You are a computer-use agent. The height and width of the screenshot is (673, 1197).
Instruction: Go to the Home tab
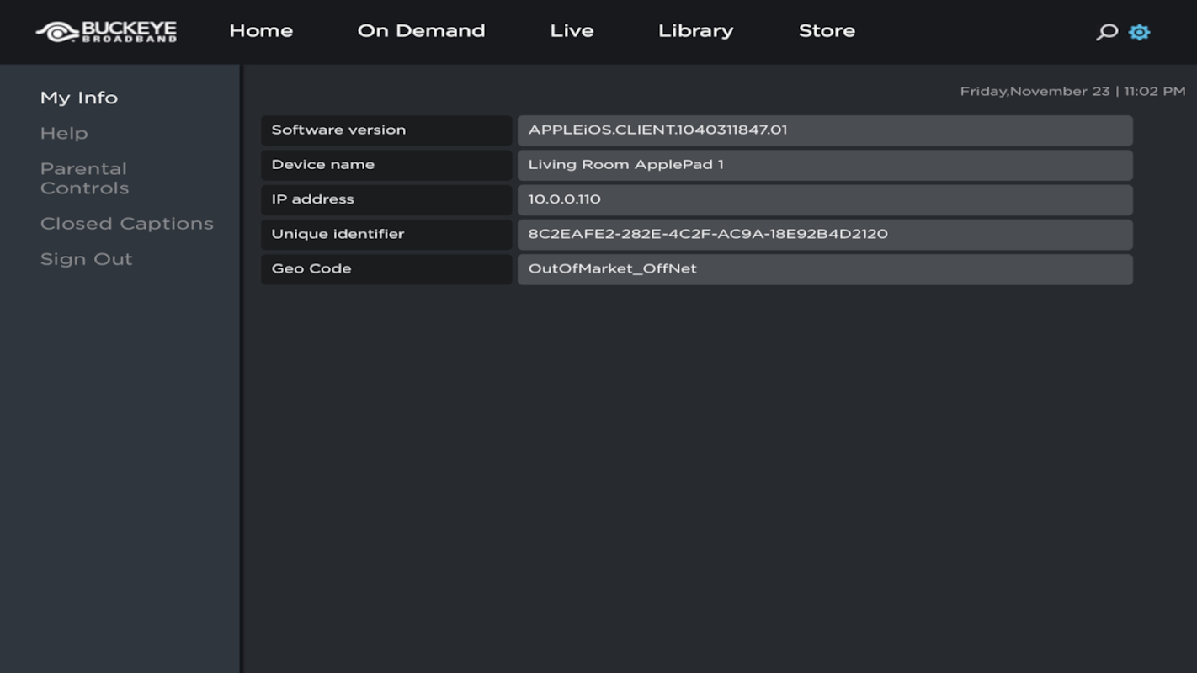(x=261, y=31)
